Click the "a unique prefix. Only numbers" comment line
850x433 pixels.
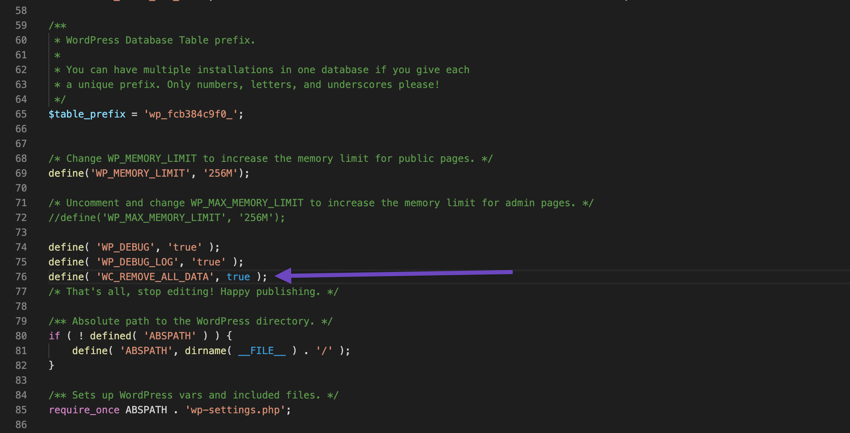[247, 85]
